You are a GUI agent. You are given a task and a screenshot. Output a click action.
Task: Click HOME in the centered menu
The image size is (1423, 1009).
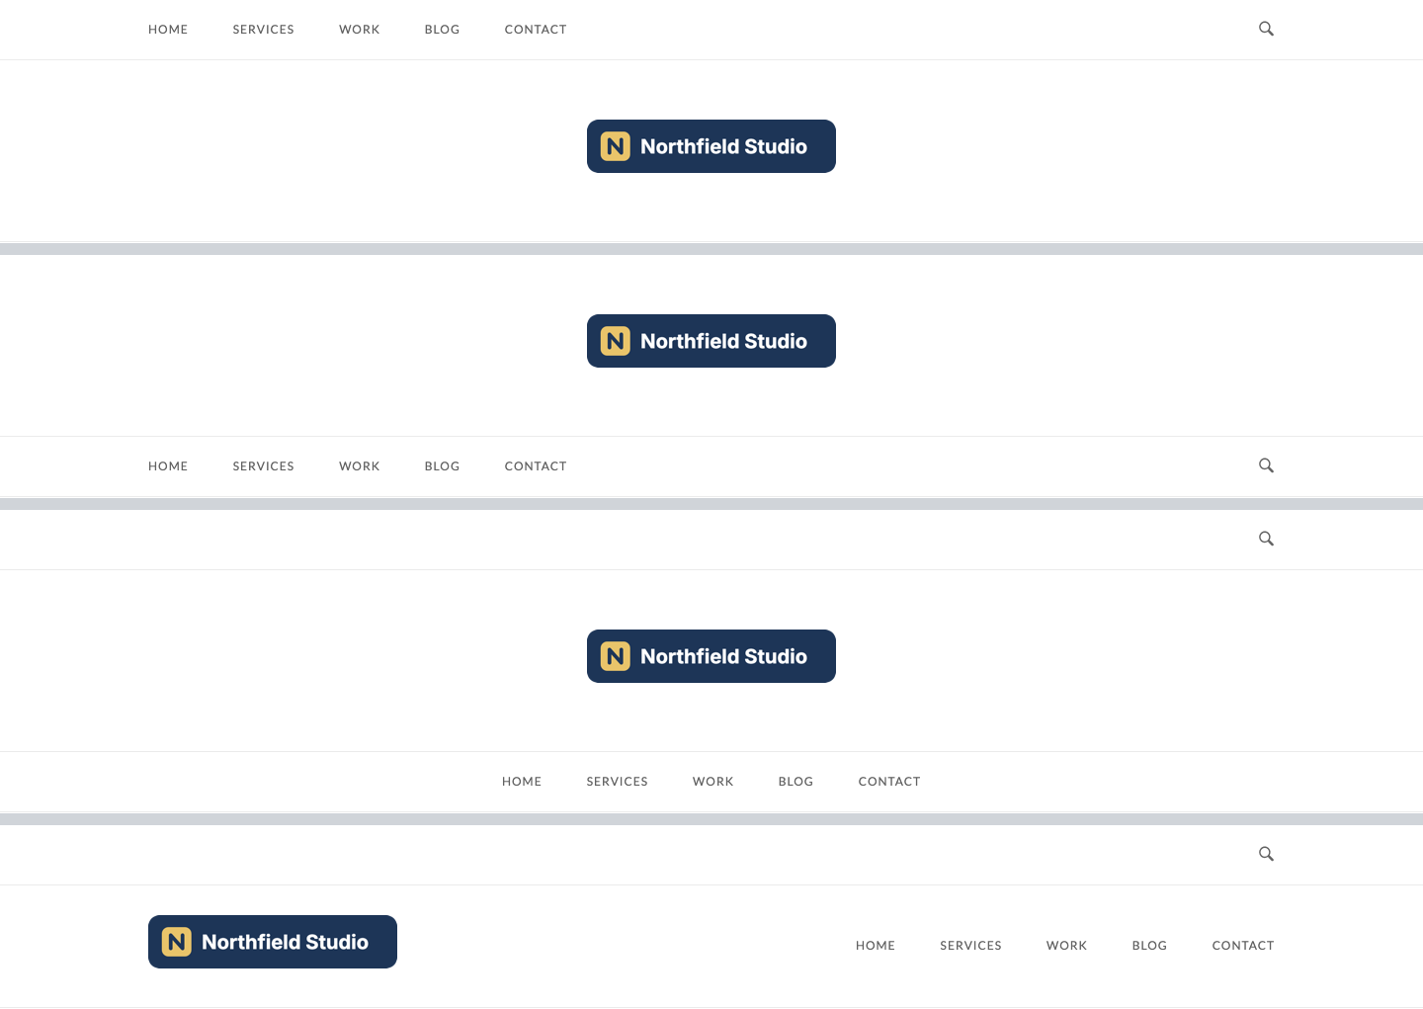(x=522, y=782)
